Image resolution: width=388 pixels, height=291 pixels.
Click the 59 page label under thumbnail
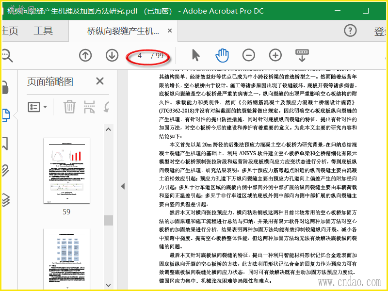[x=66, y=212]
